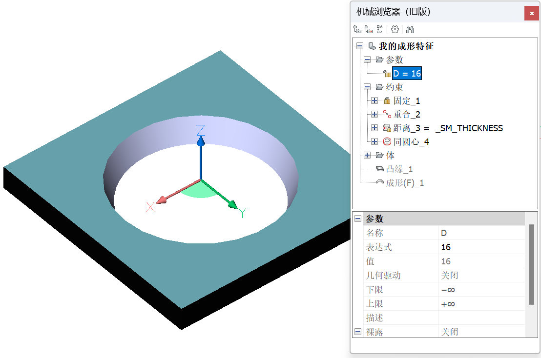Click the padlock icon of 固定_1
This screenshot has height=358, width=541.
point(387,100)
